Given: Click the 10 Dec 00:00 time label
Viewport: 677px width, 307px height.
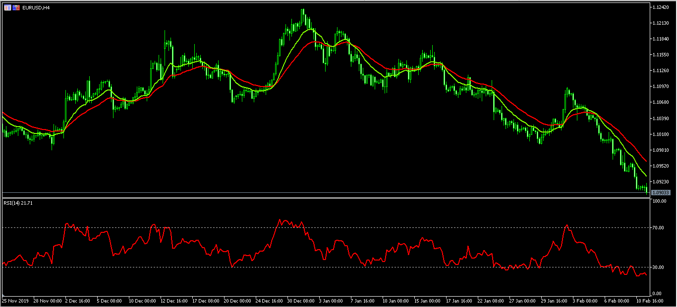Looking at the screenshot, I should pos(143,300).
